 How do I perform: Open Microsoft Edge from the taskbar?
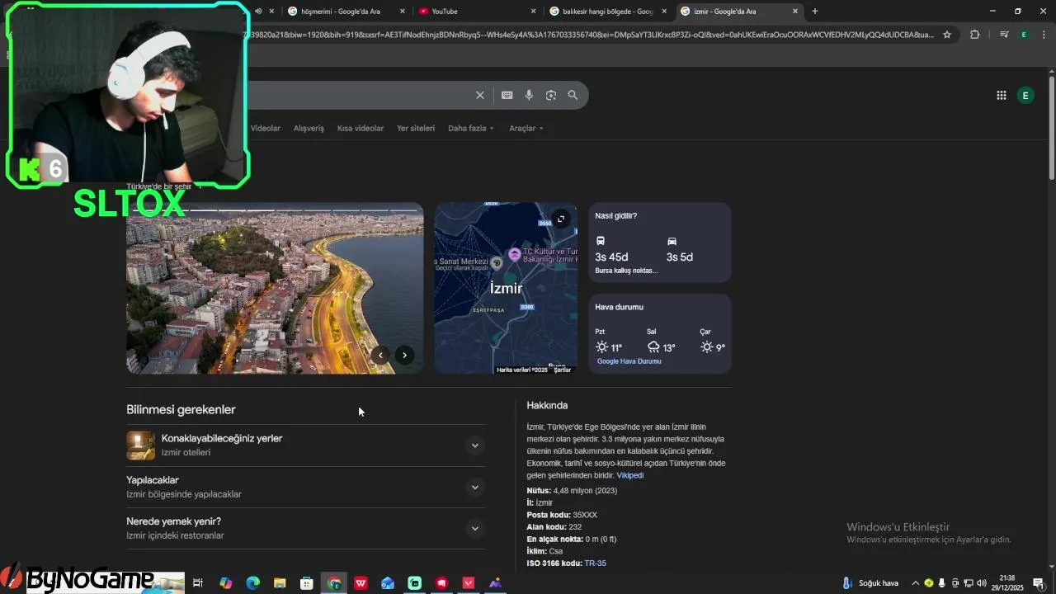click(x=253, y=583)
